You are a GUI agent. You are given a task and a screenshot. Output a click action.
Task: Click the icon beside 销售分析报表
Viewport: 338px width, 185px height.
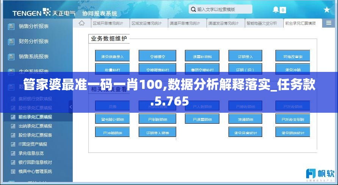tap(11, 26)
